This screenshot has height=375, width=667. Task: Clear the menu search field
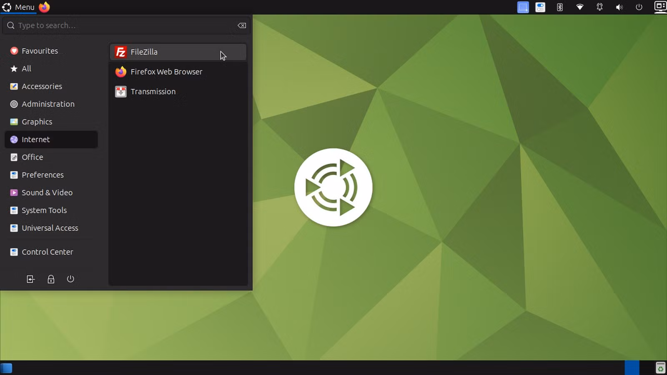242,25
